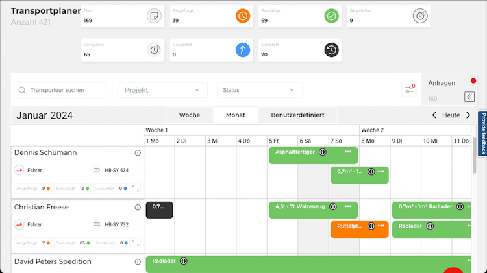This screenshot has width=487, height=273.
Task: Switch to the Benutzerdefiniert tab
Action: pos(297,115)
